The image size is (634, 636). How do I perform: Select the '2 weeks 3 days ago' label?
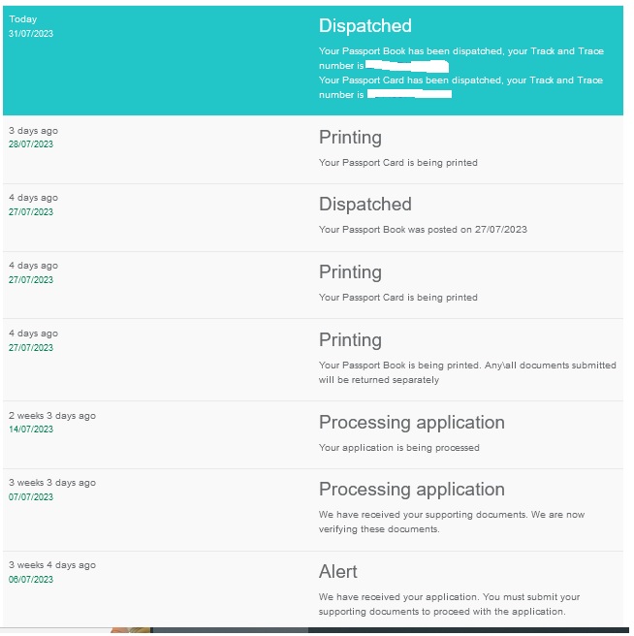52,416
